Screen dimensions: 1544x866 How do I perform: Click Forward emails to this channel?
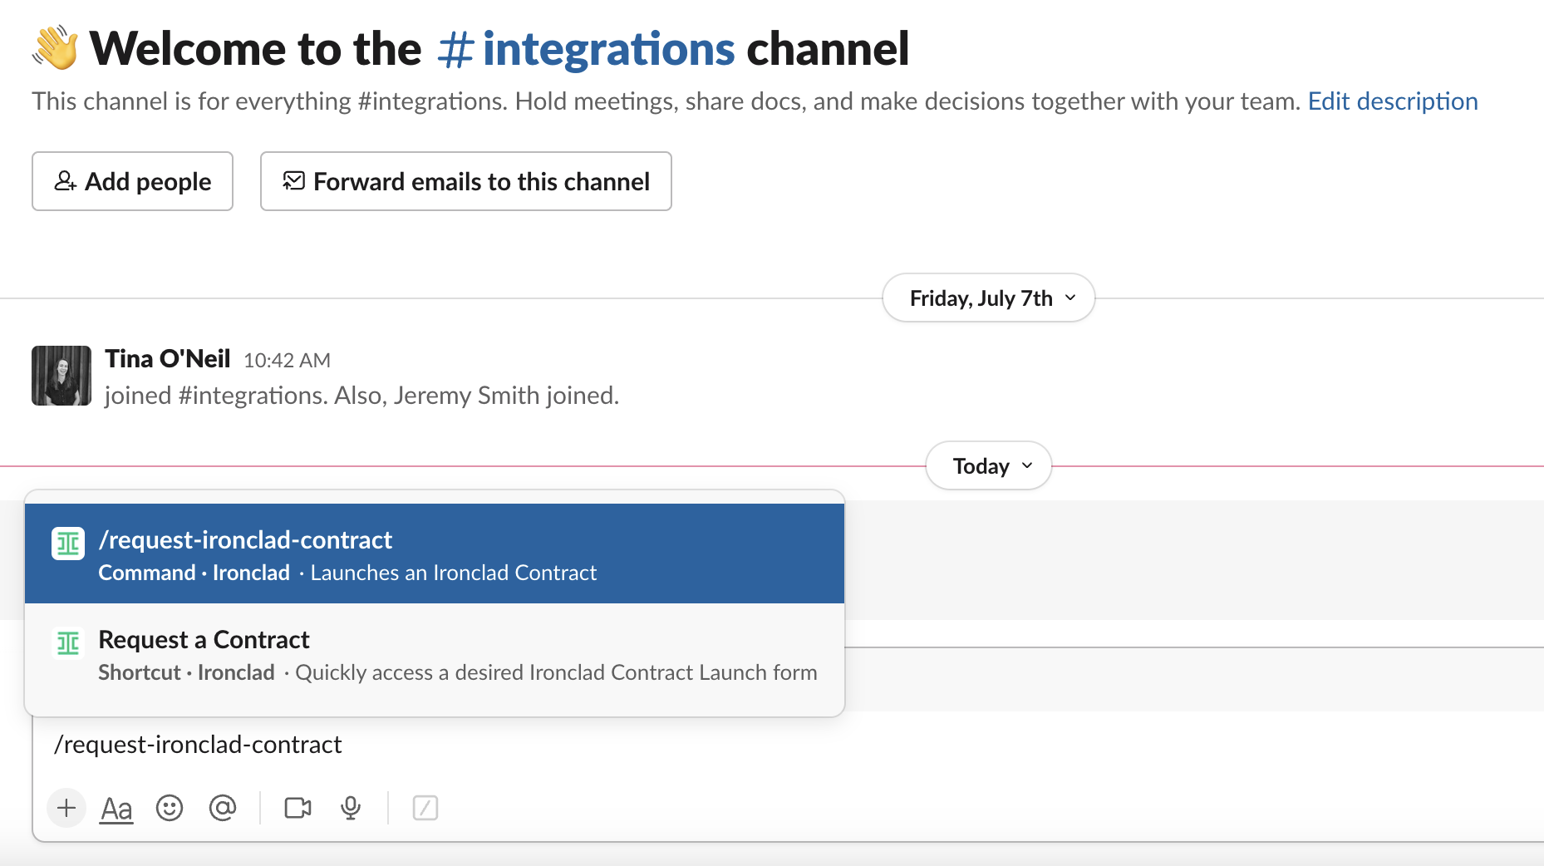[465, 181]
